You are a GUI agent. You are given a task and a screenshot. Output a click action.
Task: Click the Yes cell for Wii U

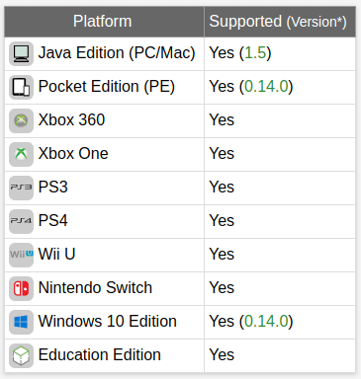coord(280,255)
